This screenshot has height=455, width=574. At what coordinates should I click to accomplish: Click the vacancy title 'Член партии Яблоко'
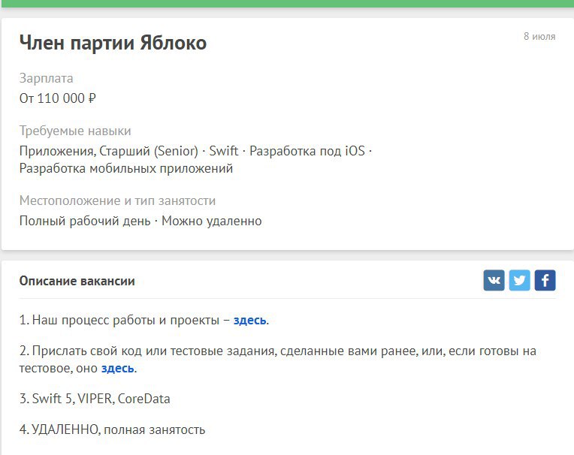tap(113, 43)
